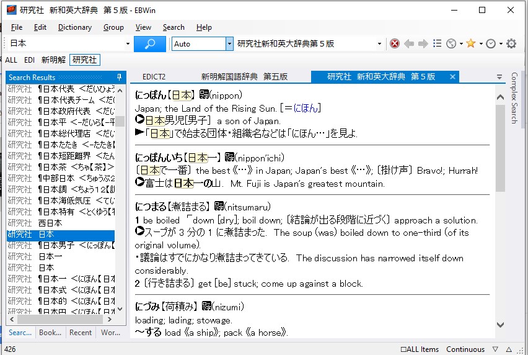Select result 日本式
The width and height of the screenshot is (528, 355).
61,290
